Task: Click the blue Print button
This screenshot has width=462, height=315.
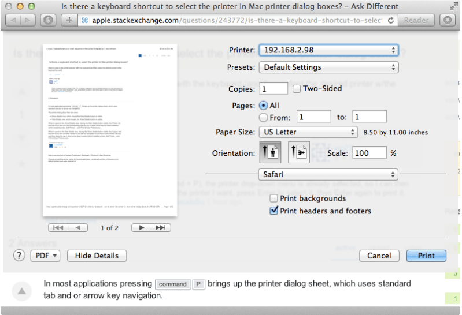Action: click(x=426, y=256)
